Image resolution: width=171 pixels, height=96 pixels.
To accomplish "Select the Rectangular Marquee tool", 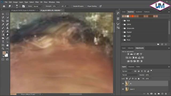I will 7,14.
